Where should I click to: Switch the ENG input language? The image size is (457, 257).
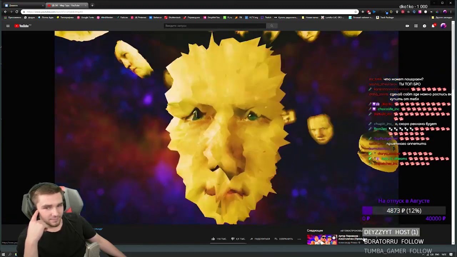coord(437,255)
